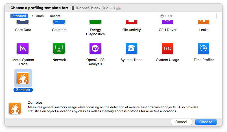Click the Zombies icon in description pane

click(15, 108)
